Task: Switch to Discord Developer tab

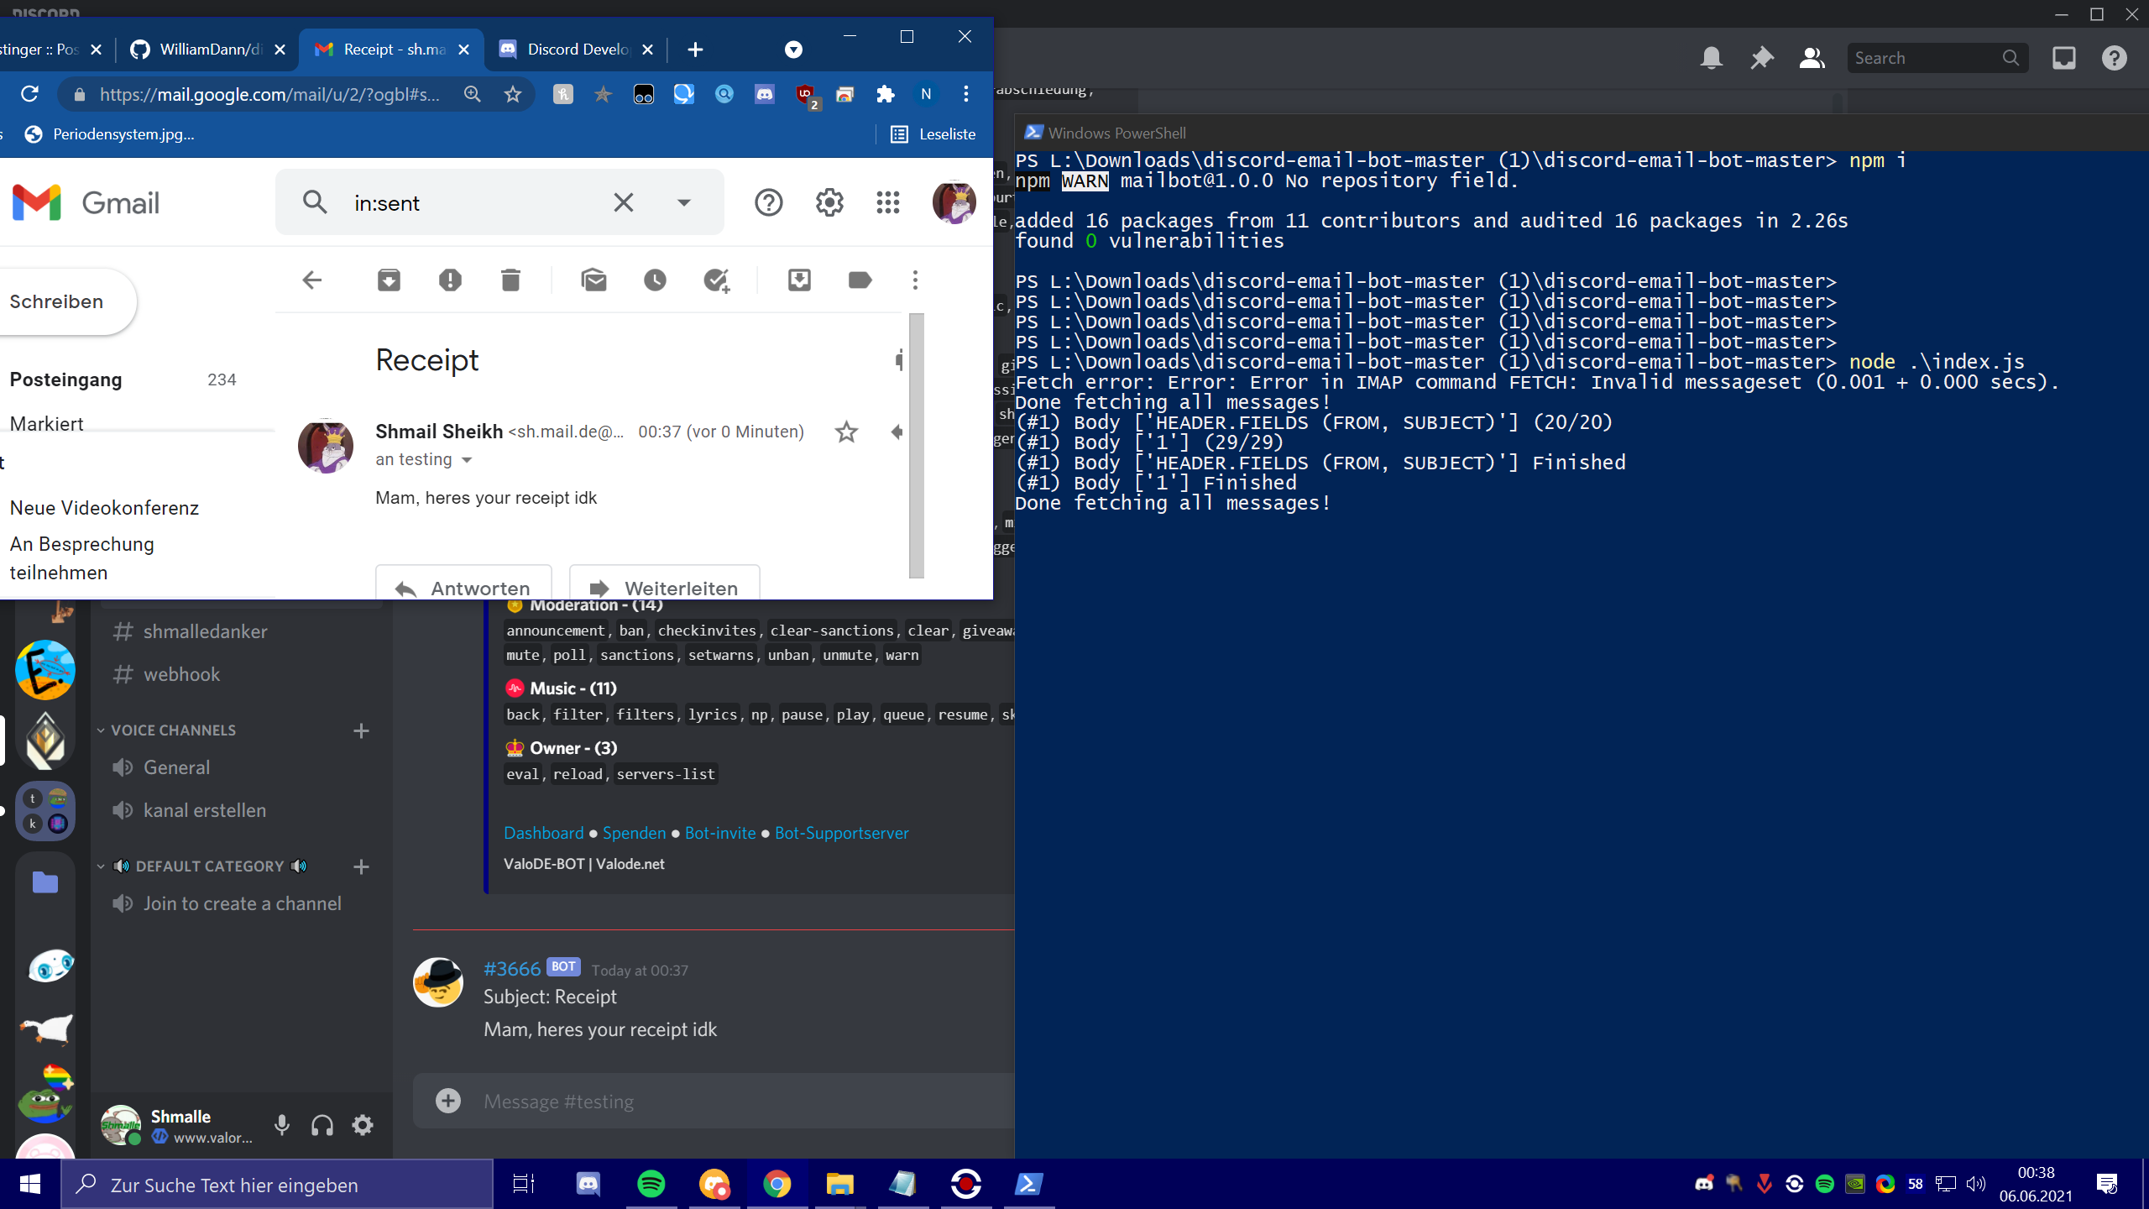Action: (x=577, y=50)
